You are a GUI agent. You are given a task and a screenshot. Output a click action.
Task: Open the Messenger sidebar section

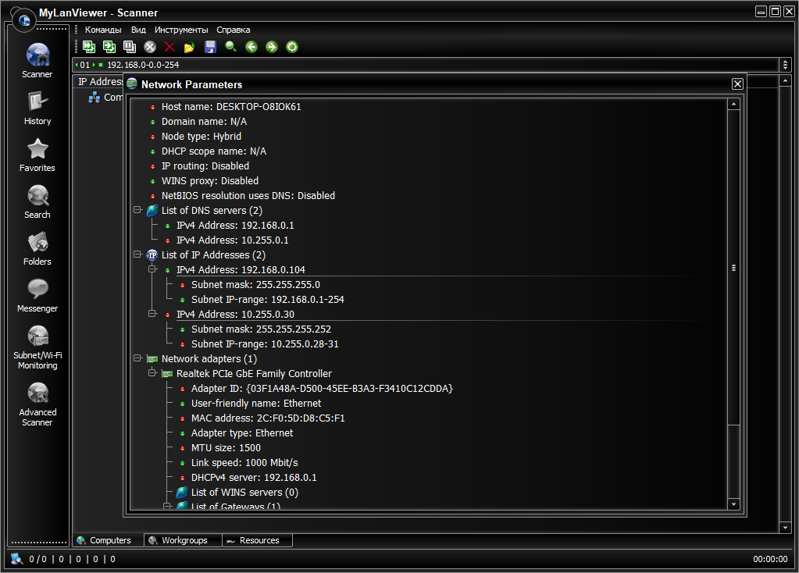37,295
